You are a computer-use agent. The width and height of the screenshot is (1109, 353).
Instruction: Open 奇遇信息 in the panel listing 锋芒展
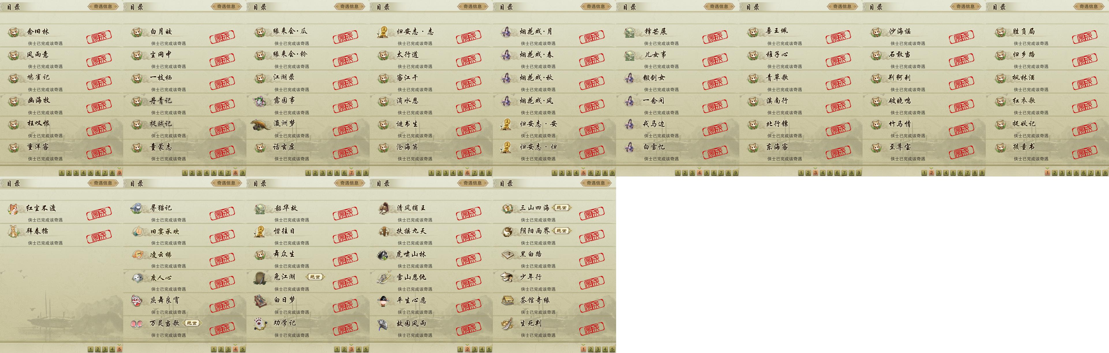pyautogui.click(x=719, y=6)
